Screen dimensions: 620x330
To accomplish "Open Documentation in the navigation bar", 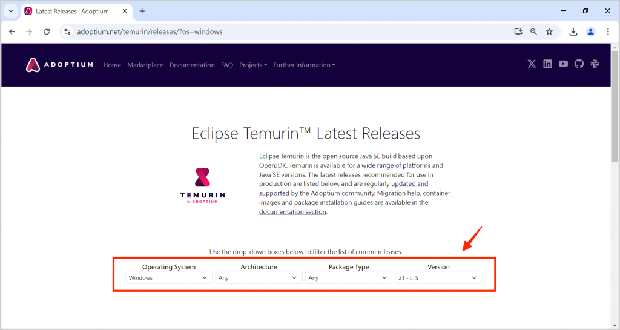I will [x=192, y=65].
